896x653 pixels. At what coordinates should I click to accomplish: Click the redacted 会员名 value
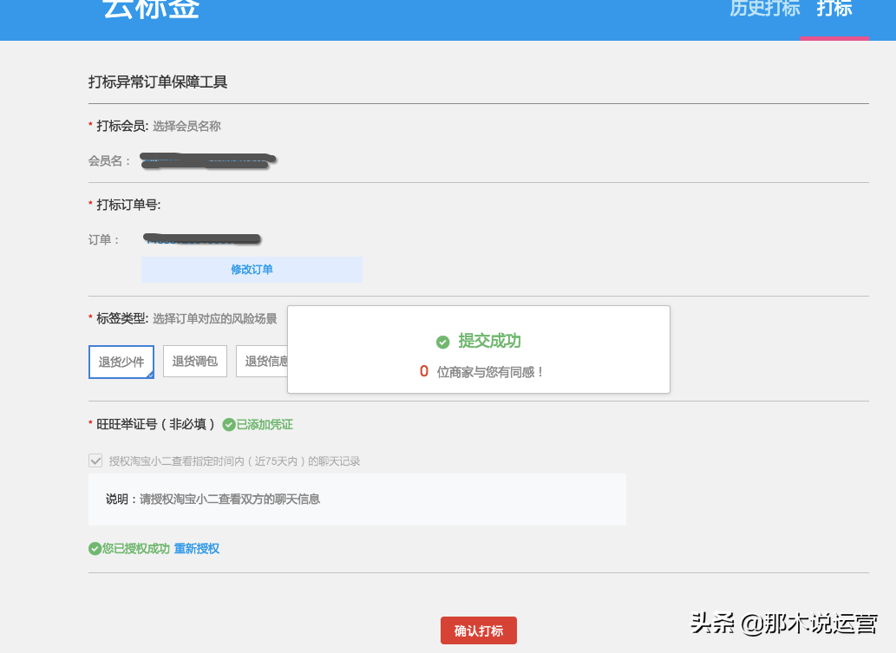coord(209,160)
